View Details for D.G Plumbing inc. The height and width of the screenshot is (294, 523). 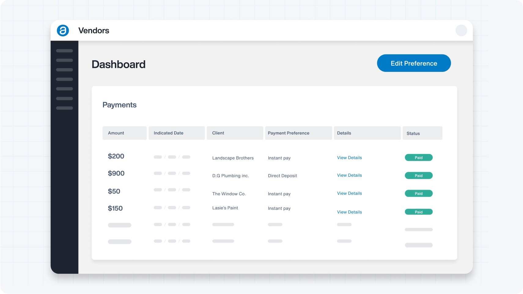349,175
